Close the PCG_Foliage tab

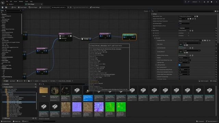(41, 4)
